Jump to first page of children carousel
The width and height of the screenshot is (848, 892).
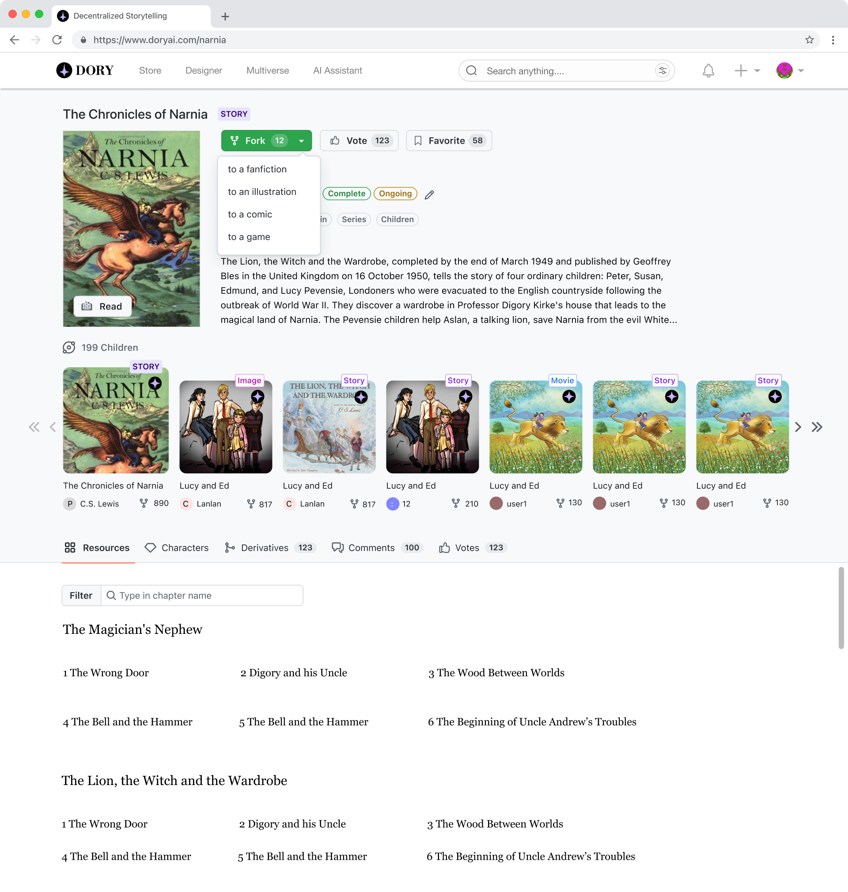click(x=34, y=427)
